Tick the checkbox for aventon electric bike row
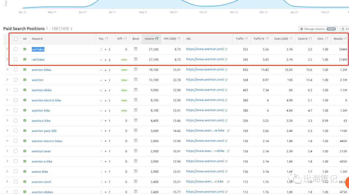The height and width of the screenshot is (194, 349). 16,100
